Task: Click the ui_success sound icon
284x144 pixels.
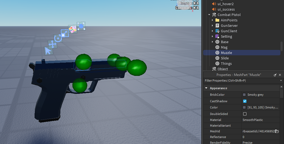Action: coord(214,9)
